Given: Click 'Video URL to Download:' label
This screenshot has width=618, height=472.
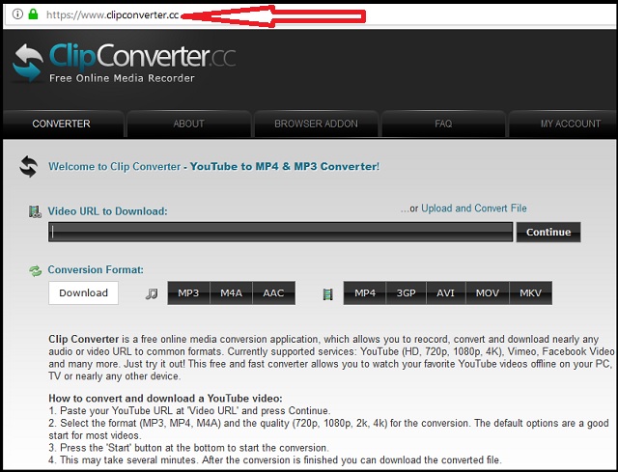Looking at the screenshot, I should point(107,211).
